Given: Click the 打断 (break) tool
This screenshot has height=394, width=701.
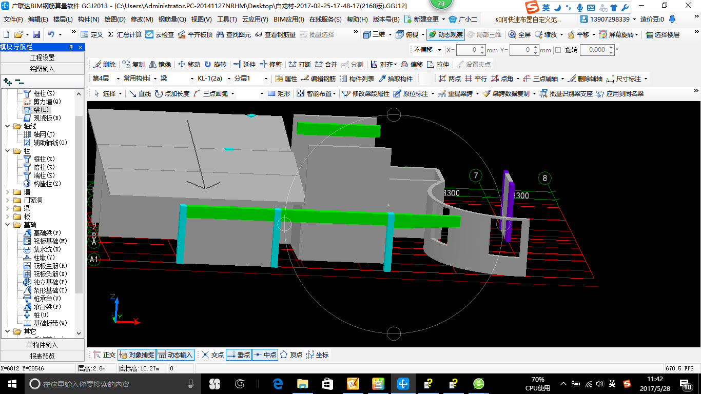Looking at the screenshot, I should (x=300, y=64).
